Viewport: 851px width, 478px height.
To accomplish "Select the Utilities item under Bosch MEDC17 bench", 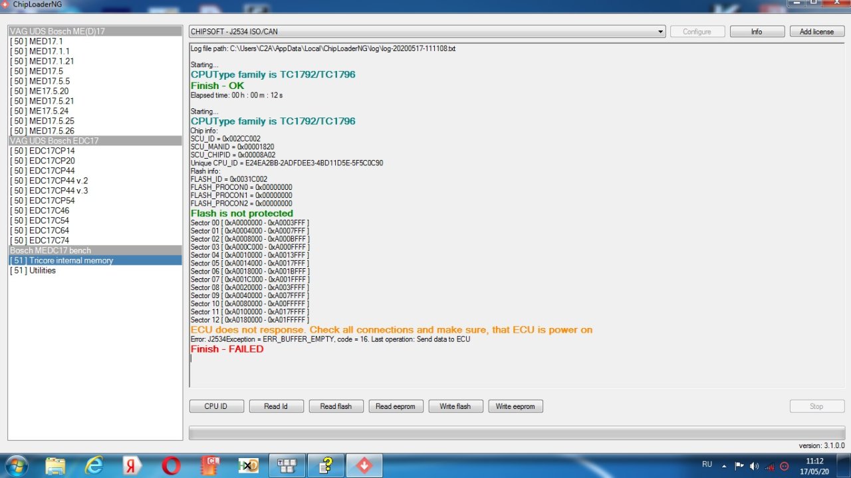I will point(42,270).
